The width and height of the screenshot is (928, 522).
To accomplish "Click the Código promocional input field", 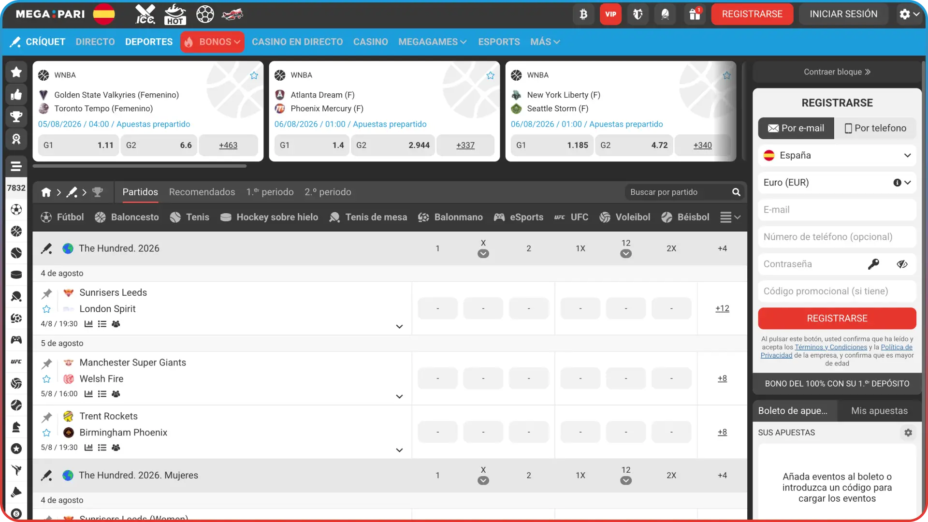I will tap(837, 291).
